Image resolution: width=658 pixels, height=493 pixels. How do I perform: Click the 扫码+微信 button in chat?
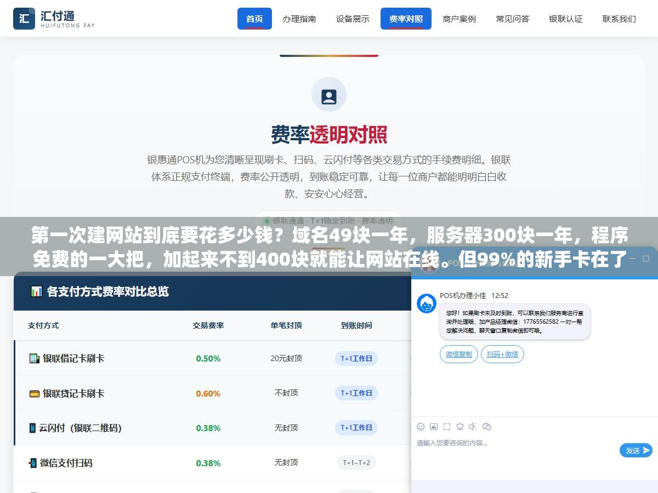(x=502, y=354)
